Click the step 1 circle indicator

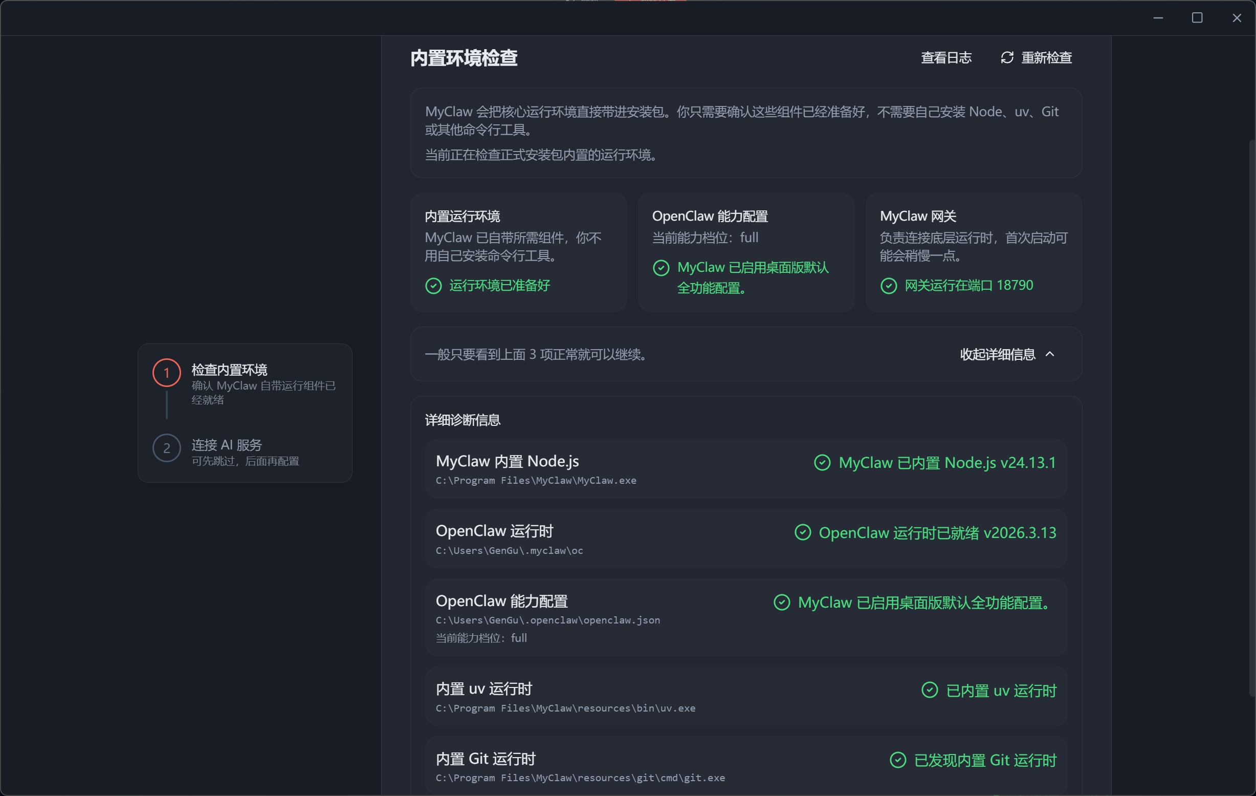click(166, 372)
